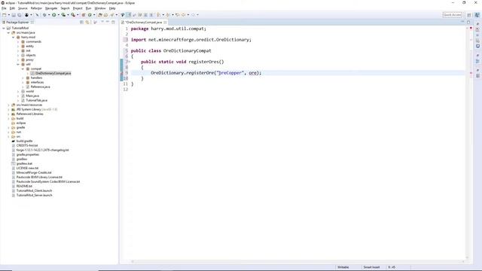The width and height of the screenshot is (482, 271).
Task: Click the Run with Coverage toolbar icon
Action: (63, 15)
